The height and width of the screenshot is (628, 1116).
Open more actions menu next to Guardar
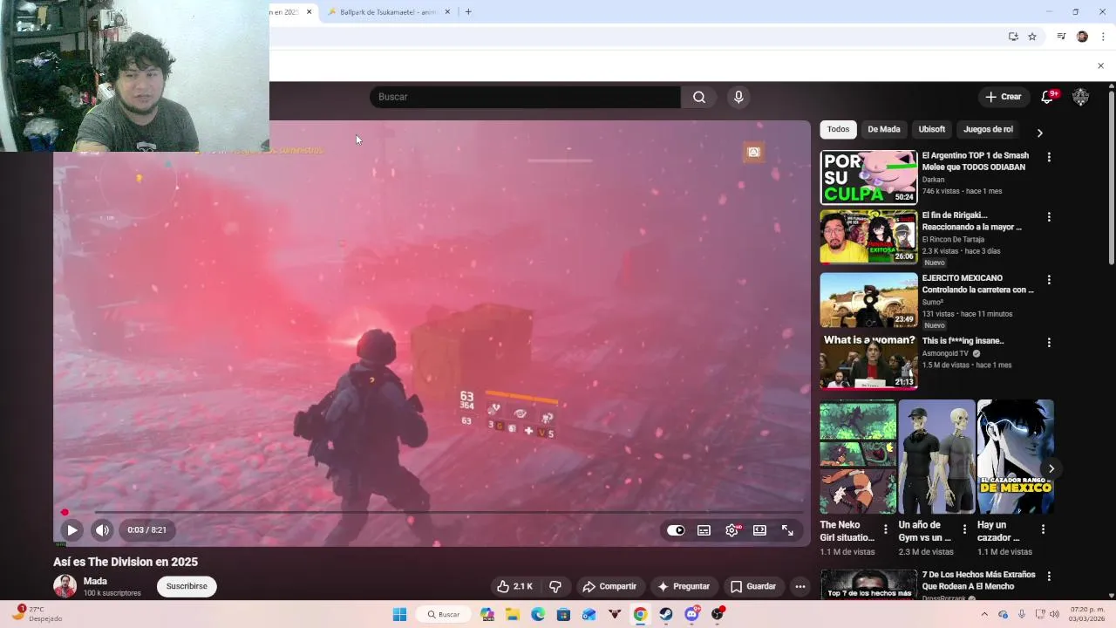(800, 586)
